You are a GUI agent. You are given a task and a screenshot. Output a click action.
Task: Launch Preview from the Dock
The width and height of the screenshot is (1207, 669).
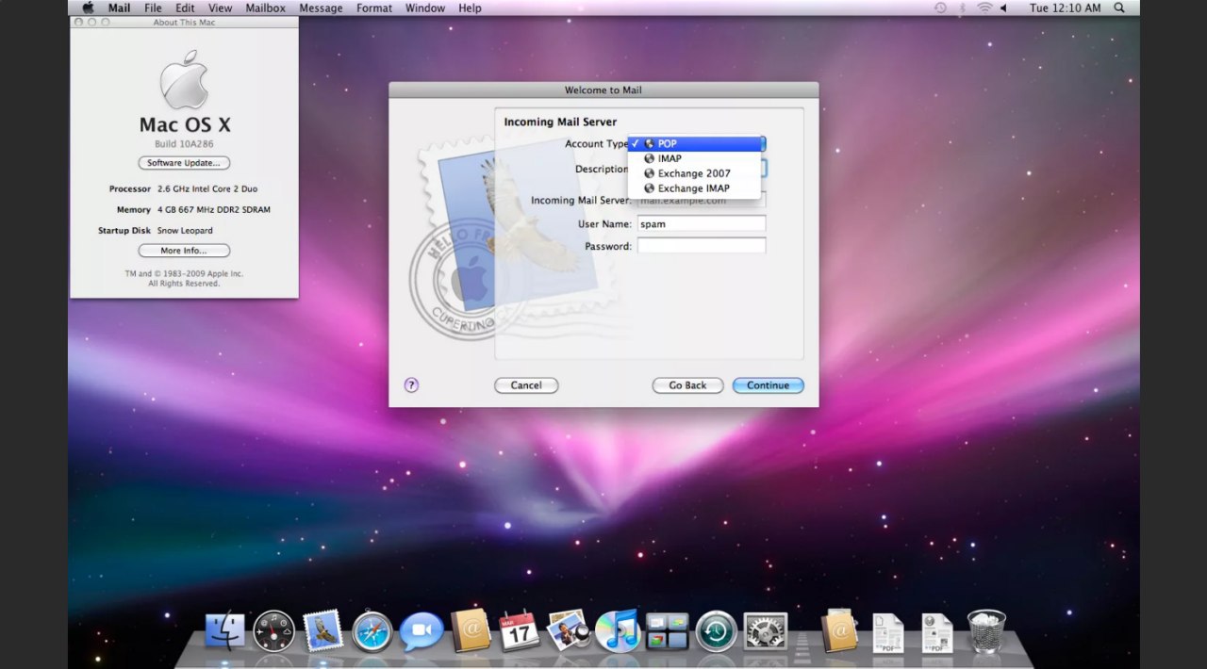point(569,630)
